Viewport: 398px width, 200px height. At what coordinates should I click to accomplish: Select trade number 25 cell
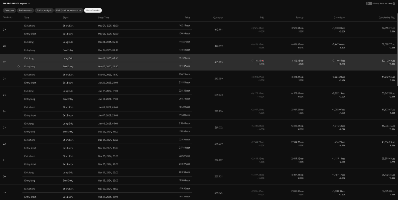[4, 95]
